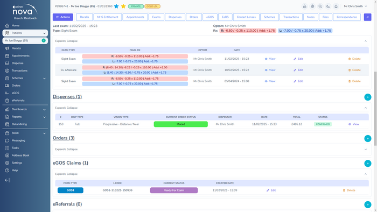Collapse the panel using double-chevron button
377x212 pixels.
click(367, 17)
